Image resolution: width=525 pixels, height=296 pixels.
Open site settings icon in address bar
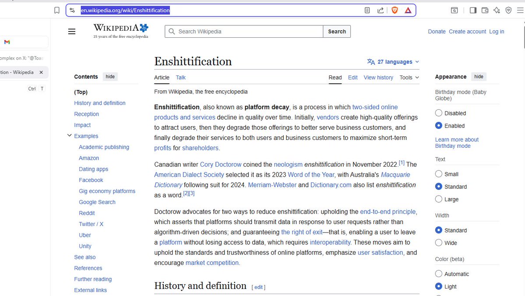coord(72,11)
